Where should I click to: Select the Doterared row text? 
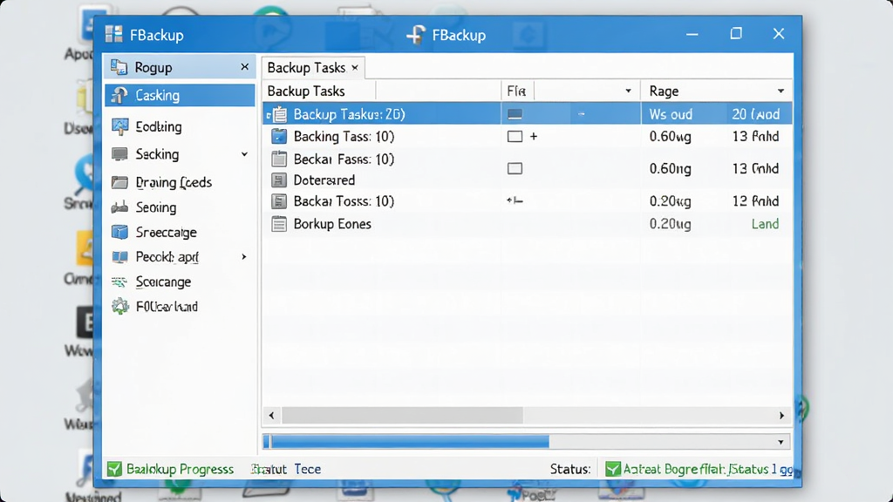coord(324,180)
